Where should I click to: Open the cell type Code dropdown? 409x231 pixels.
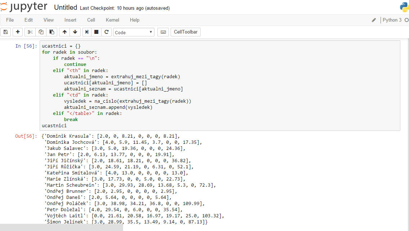pyautogui.click(x=134, y=32)
